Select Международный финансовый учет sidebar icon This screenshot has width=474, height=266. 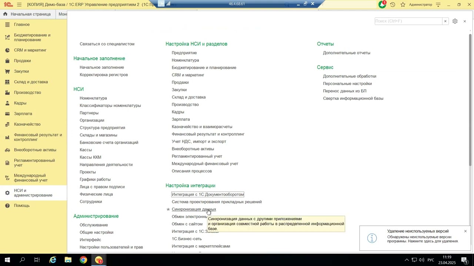7,178
